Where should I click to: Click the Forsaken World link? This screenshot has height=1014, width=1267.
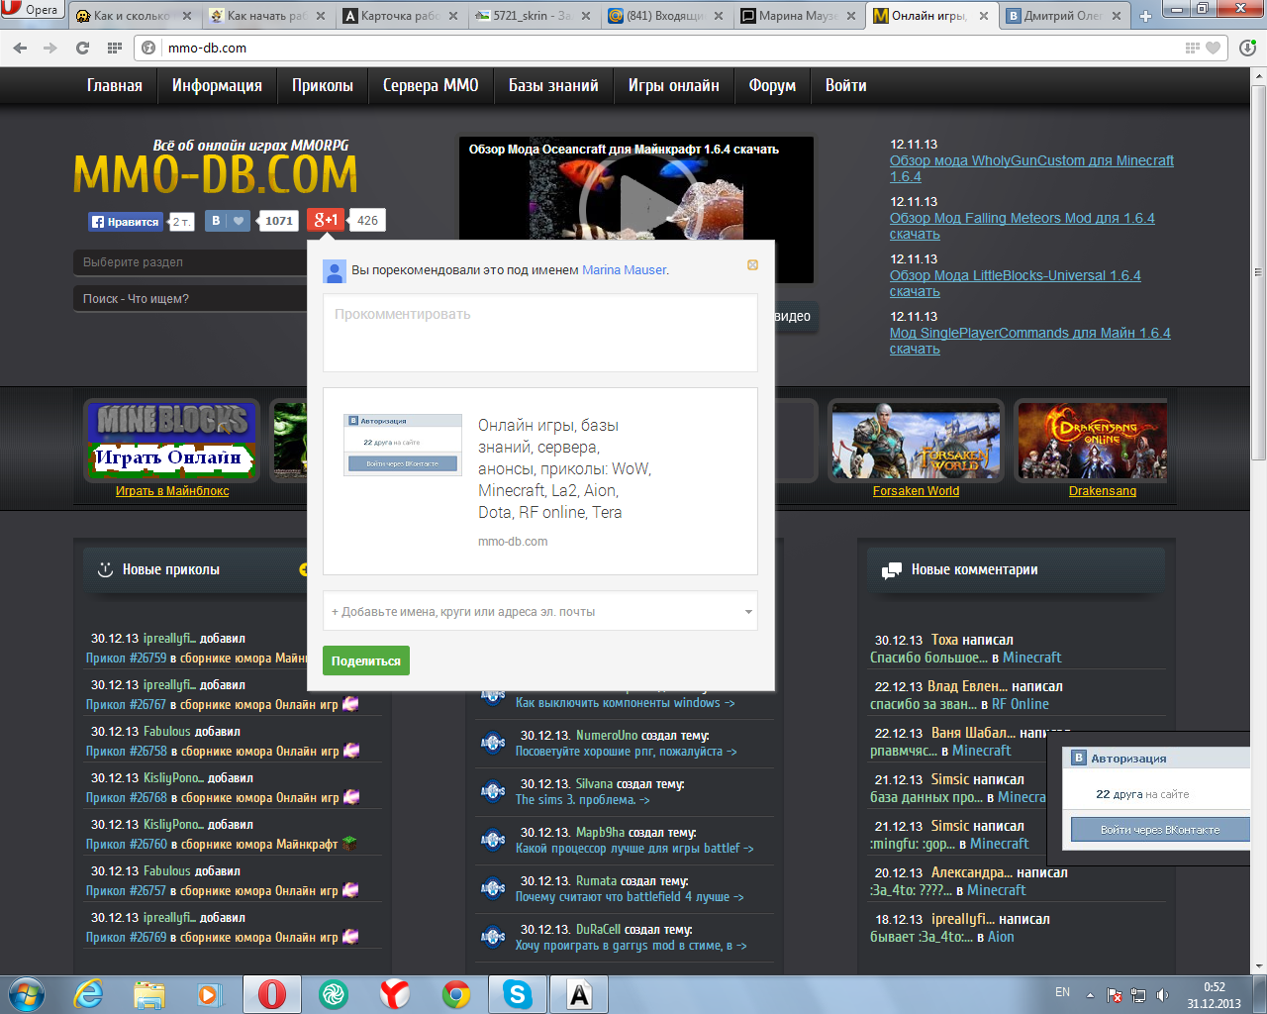[916, 491]
